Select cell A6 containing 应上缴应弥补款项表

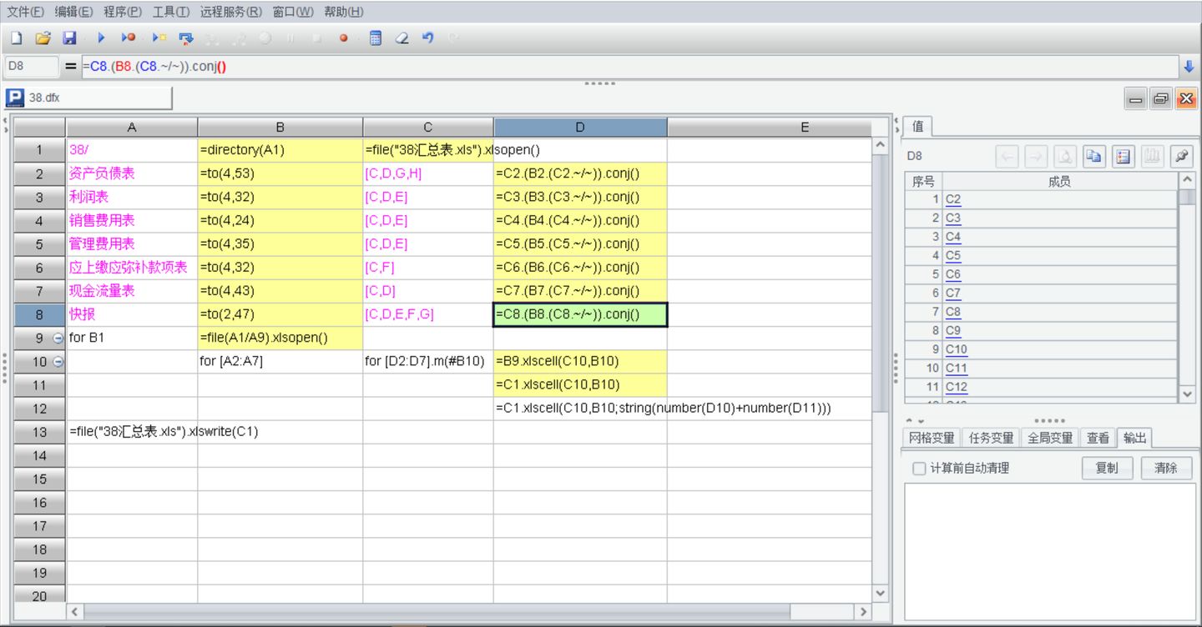point(132,268)
